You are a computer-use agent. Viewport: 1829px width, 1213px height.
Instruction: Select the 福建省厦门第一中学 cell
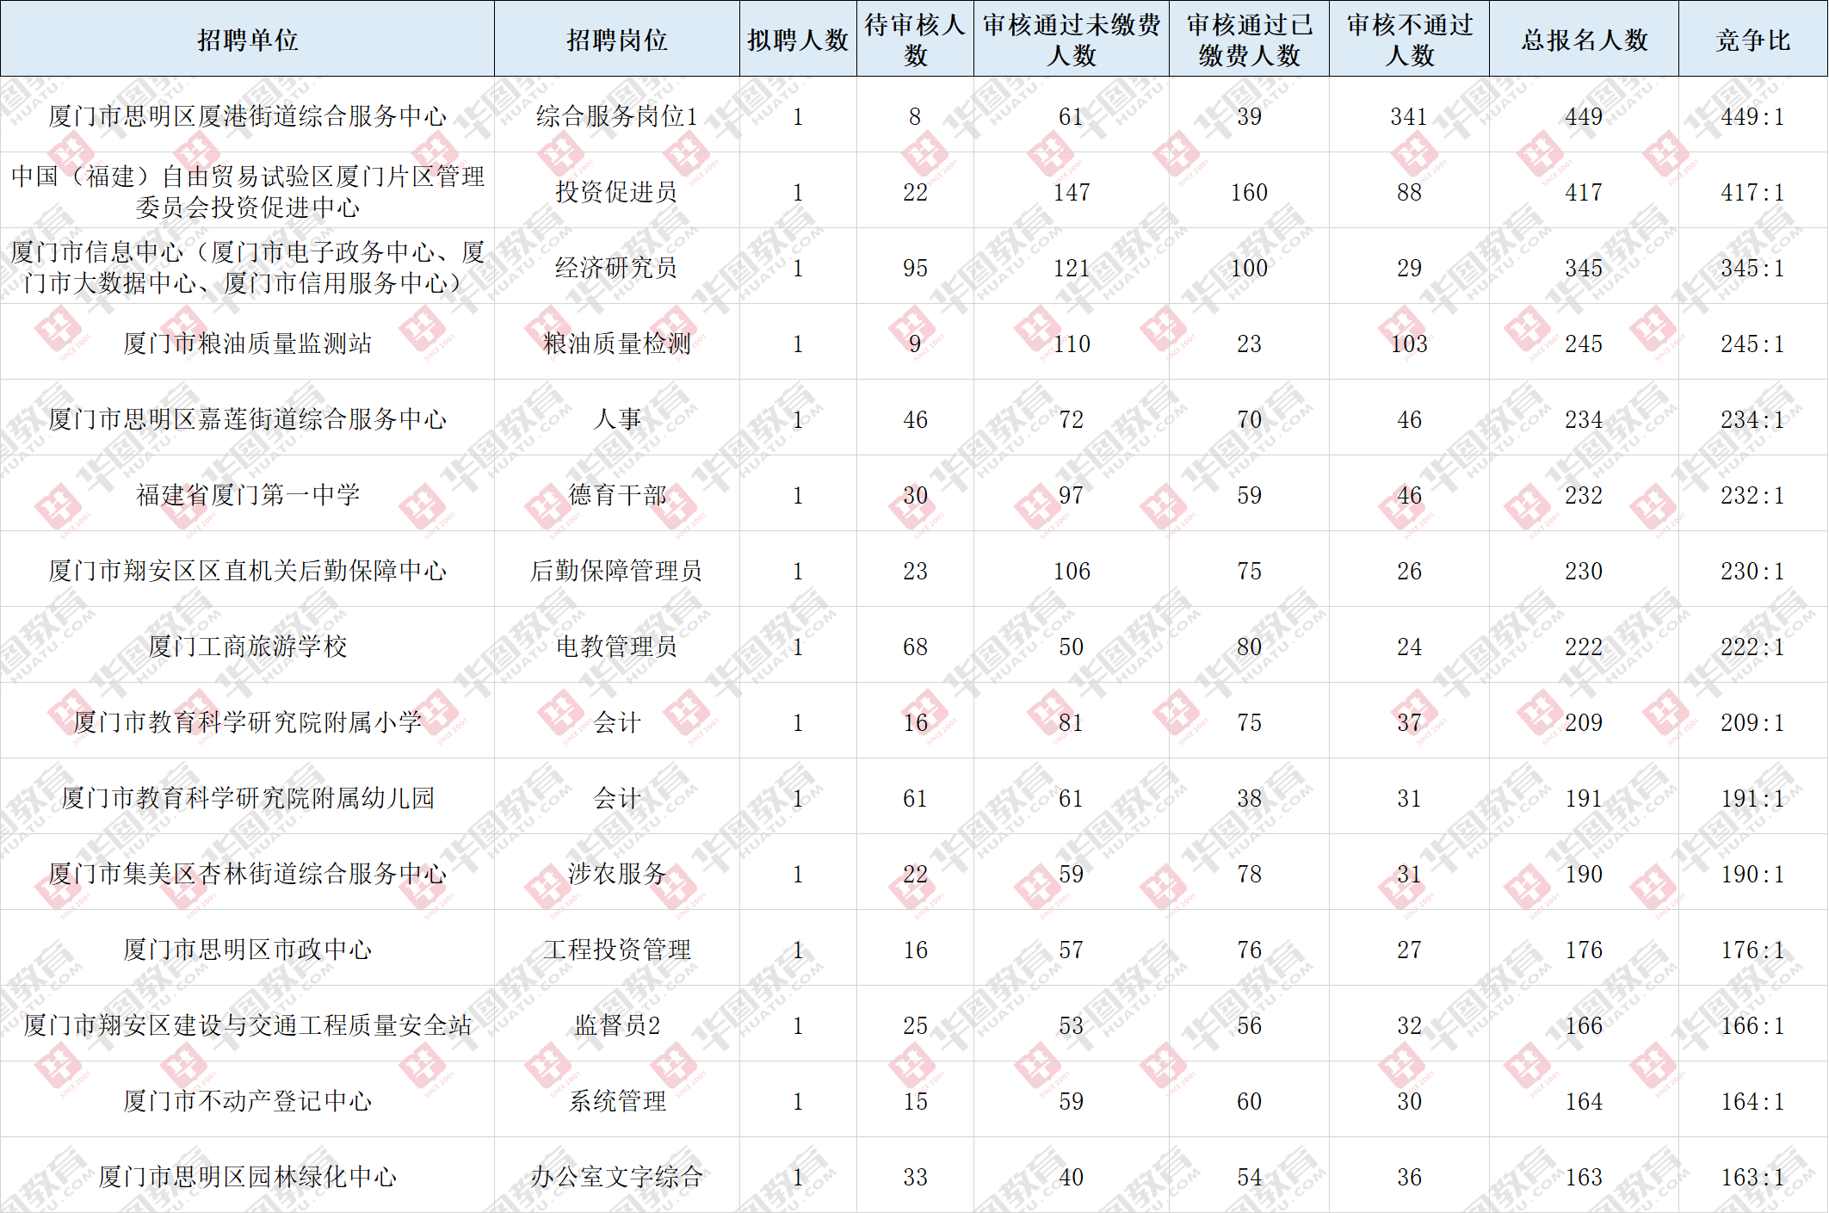[247, 493]
